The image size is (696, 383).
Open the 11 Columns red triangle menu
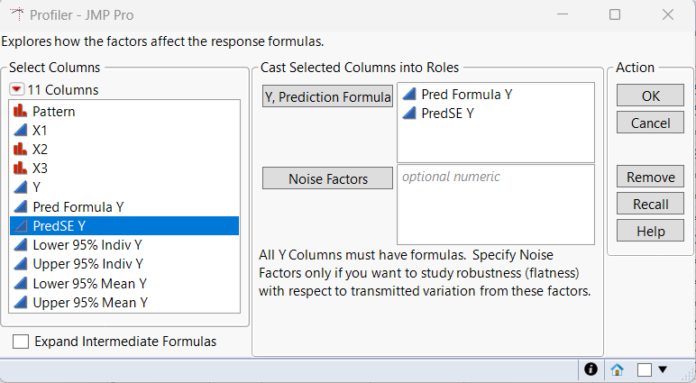tap(17, 89)
